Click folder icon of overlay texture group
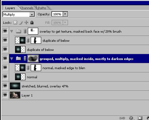Screen dimensions: 149x120 pos(19,31)
